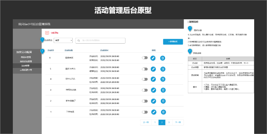267x134 pixels.
Task: Click the blue add-new lottery button
Action: [x=173, y=42]
